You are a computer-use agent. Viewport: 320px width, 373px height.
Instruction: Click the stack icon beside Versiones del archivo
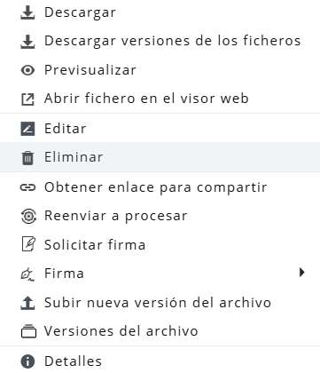point(28,331)
